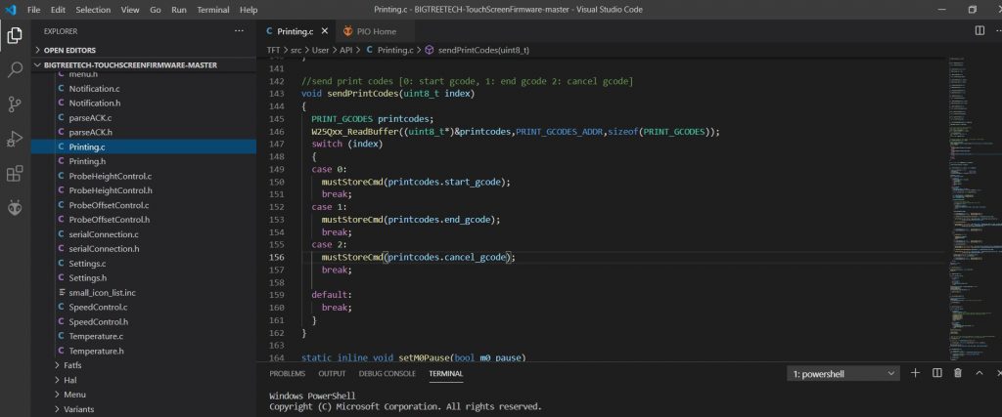Open ProbeHeightControl.c file
This screenshot has height=417, width=1002.
coord(144,176)
